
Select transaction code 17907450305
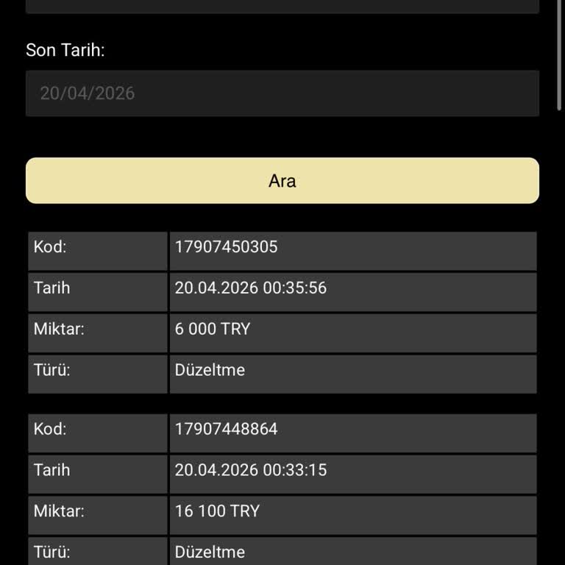click(x=227, y=247)
